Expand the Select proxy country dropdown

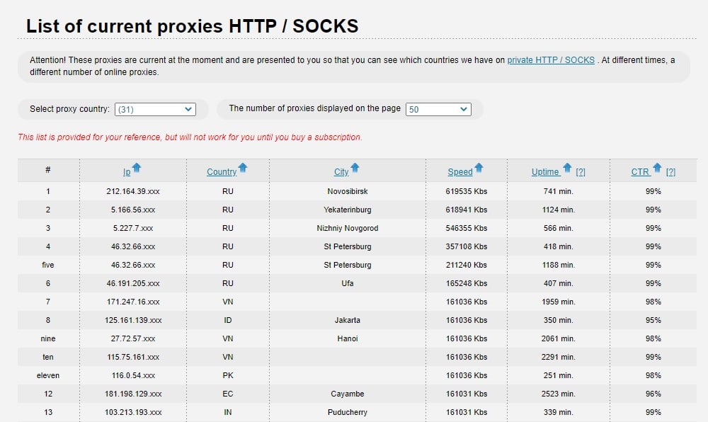(155, 109)
